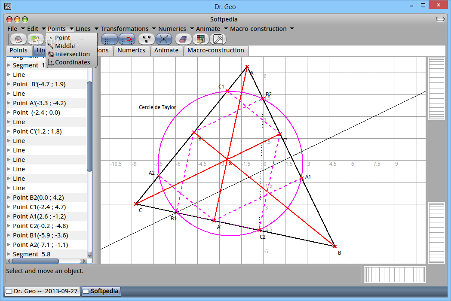Open the Numerics menu
Screen dimensions: 451x301
[x=176, y=29]
